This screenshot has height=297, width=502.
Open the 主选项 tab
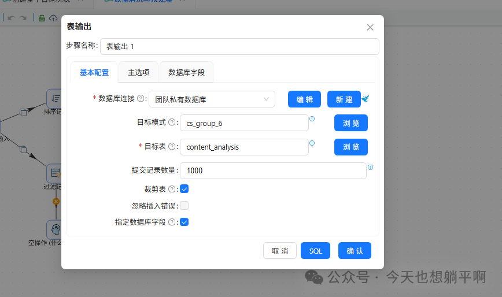139,73
